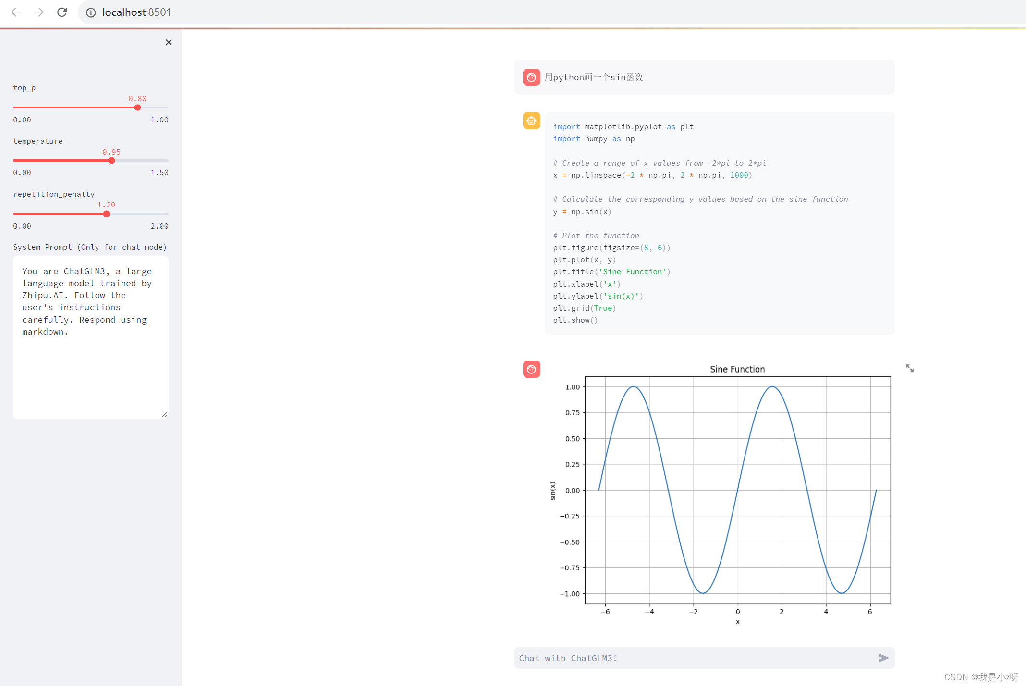Image resolution: width=1026 pixels, height=686 pixels.
Task: Click the textarea resize handle corner
Action: 164,414
